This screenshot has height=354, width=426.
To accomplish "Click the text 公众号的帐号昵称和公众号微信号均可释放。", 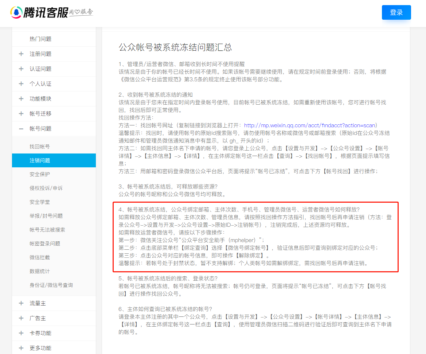I will click(172, 194).
